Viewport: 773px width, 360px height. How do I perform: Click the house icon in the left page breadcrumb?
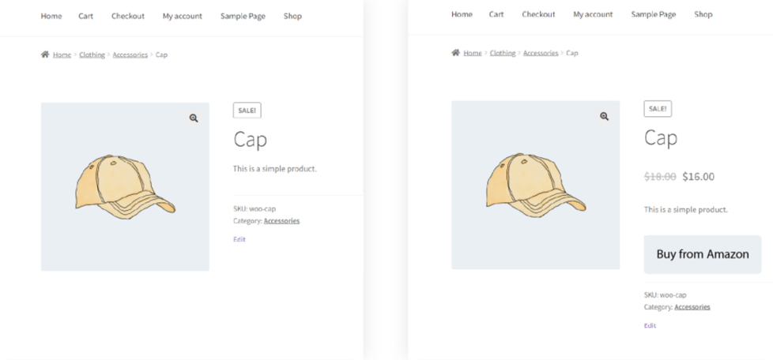[45, 54]
